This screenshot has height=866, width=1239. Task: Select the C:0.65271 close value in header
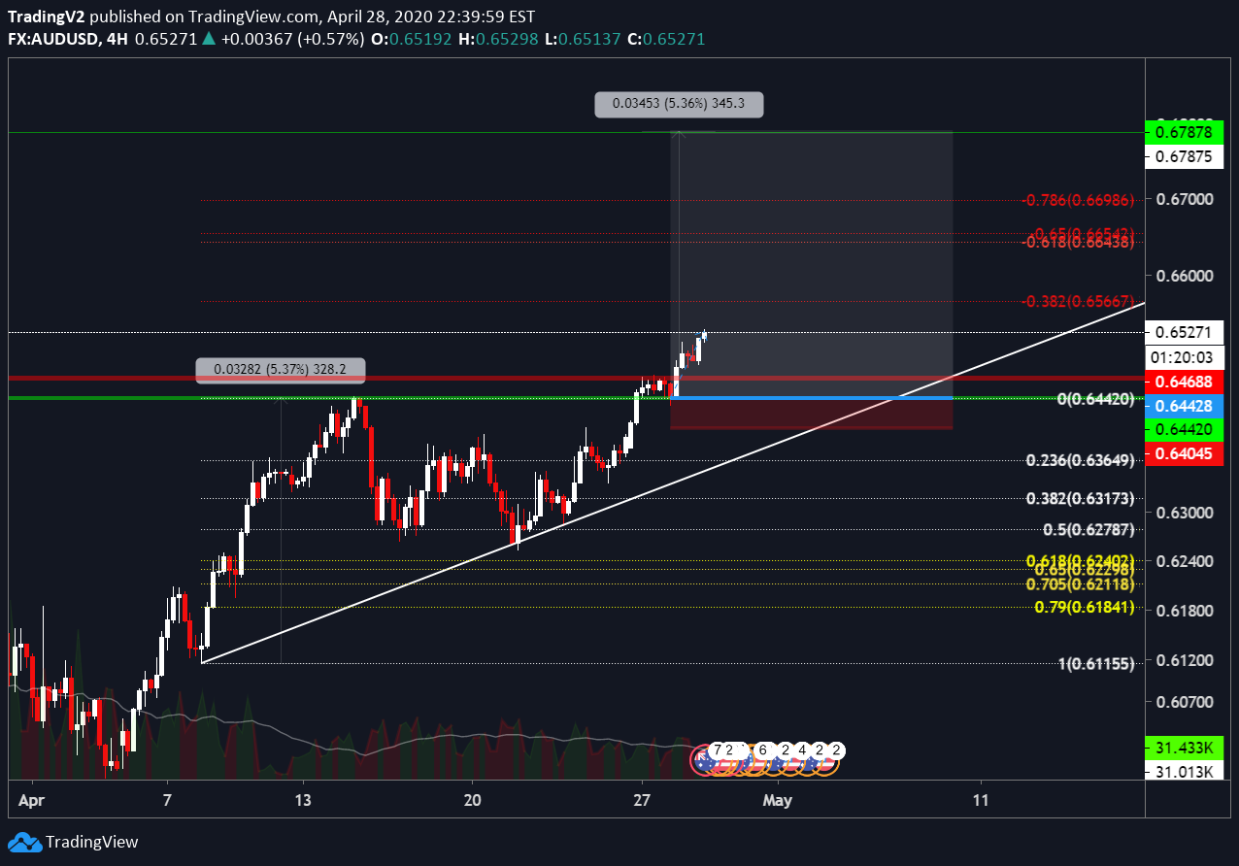(664, 39)
